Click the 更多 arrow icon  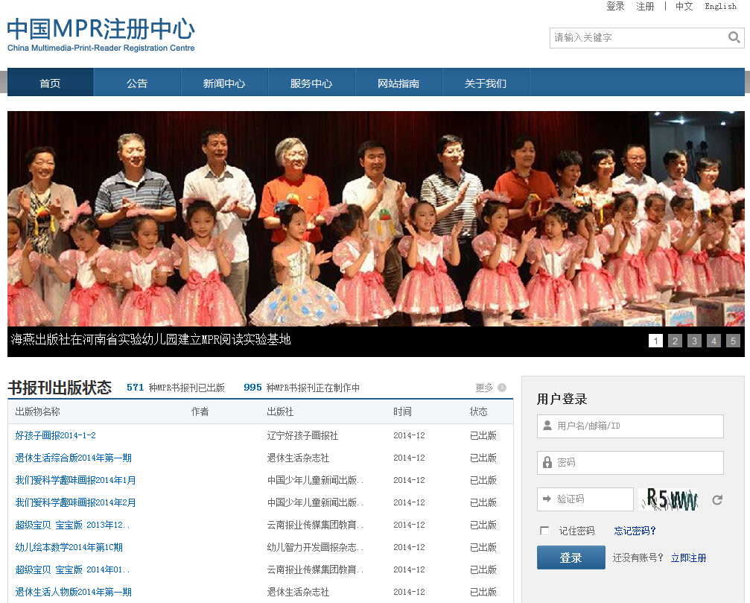click(x=502, y=388)
